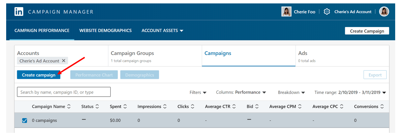Image resolution: width=401 pixels, height=139 pixels.
Task: Switch to Website Demographics tab
Action: [105, 31]
